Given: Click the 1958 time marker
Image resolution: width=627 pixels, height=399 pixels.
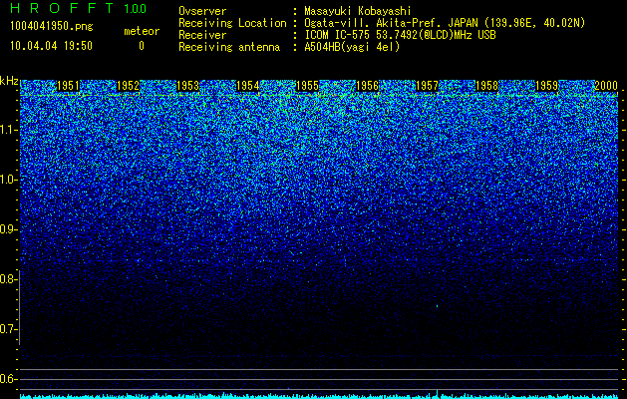Looking at the screenshot, I should point(487,86).
